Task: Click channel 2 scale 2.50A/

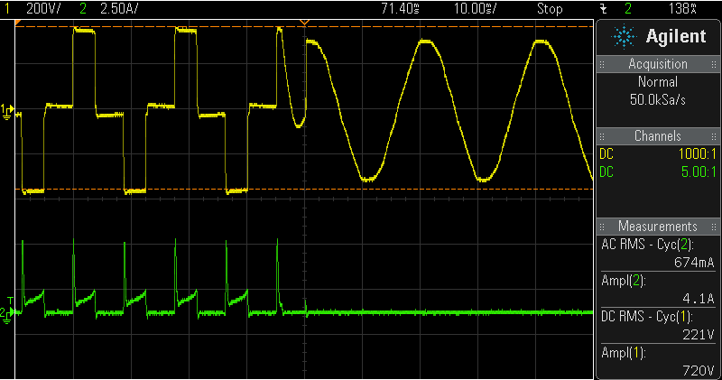Action: coord(119,8)
